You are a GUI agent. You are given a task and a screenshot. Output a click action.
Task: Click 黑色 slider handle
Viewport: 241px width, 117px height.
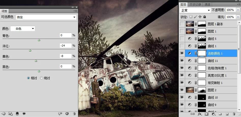click(x=39, y=71)
